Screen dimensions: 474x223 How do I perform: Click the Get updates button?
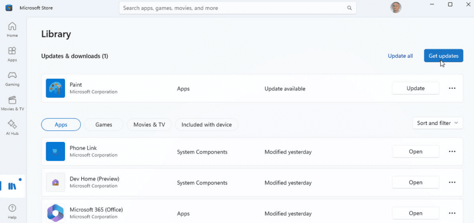(x=443, y=56)
